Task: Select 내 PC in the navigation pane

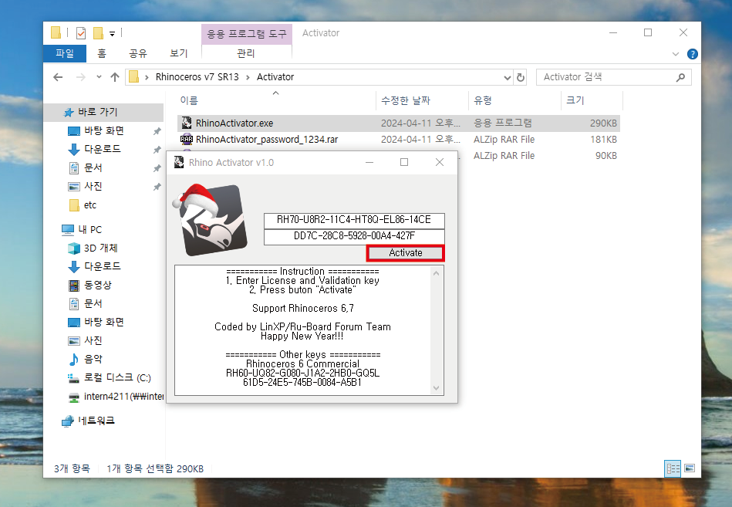Action: click(89, 229)
